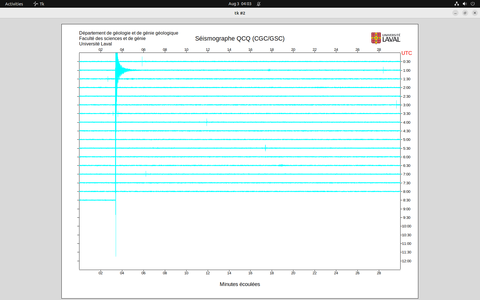The height and width of the screenshot is (300, 480).
Task: Click the Faculté des sciences et de génie line
Action: [112, 39]
